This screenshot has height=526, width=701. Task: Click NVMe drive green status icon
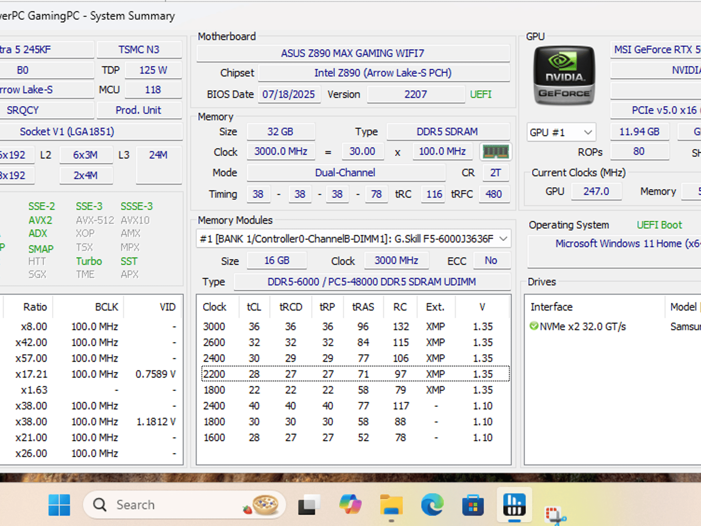tap(534, 326)
